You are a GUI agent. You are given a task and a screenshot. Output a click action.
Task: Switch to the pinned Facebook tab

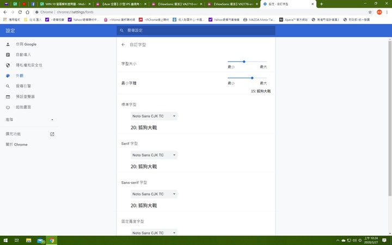[x=33, y=4]
